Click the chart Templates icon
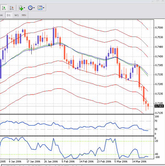 point(40,8)
